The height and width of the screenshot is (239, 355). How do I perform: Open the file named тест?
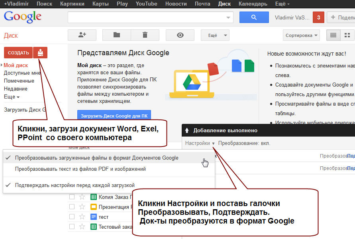(x=104, y=217)
